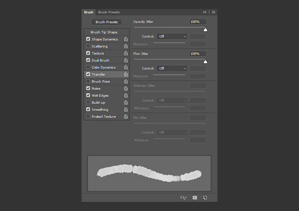The height and width of the screenshot is (211, 299).
Task: Open the Brush panel flyout menu icon
Action: point(214,12)
